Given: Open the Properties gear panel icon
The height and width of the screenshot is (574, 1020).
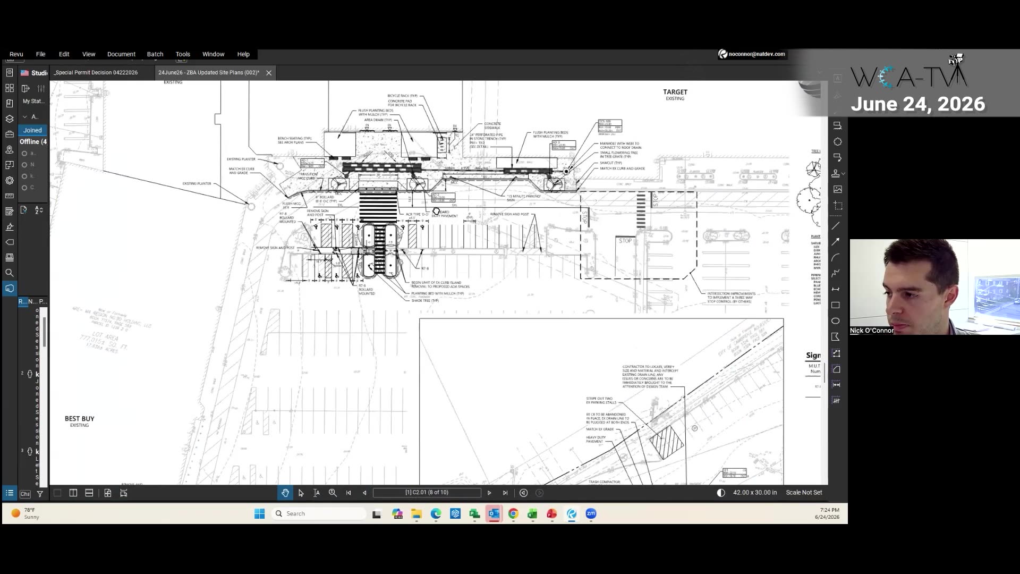Looking at the screenshot, I should (x=10, y=180).
